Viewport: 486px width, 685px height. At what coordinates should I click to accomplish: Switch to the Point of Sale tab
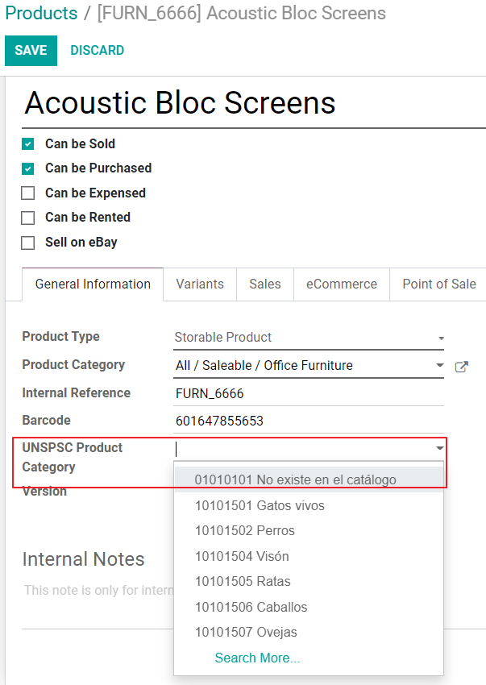(x=438, y=284)
